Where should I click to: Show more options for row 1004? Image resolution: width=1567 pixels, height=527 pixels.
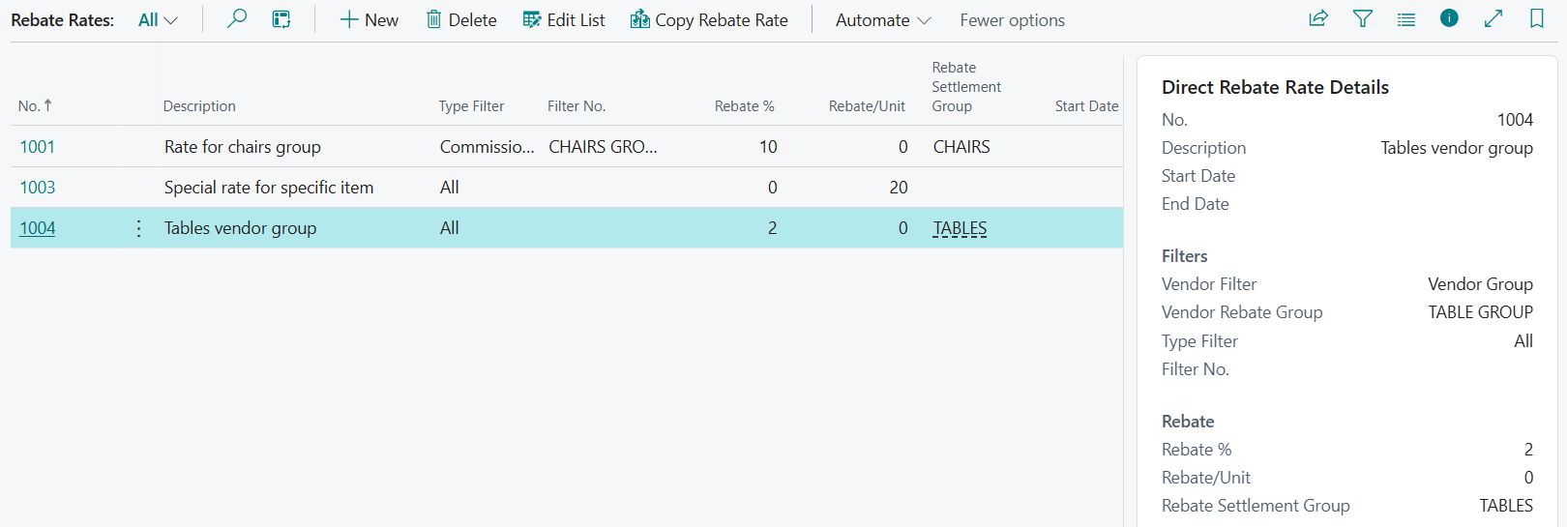[139, 228]
